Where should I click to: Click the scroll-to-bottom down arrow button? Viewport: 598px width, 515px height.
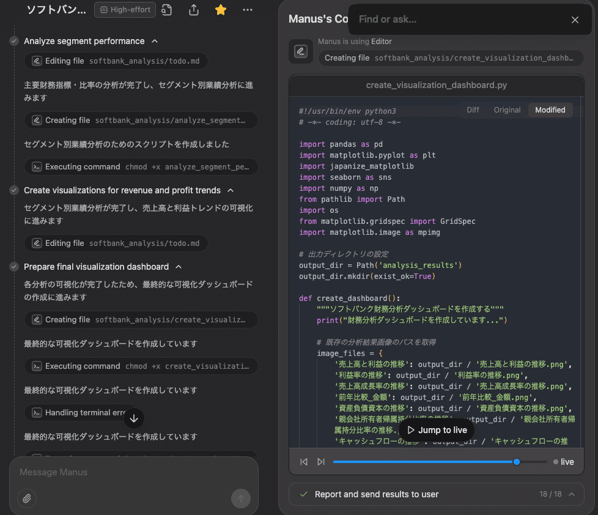134,418
